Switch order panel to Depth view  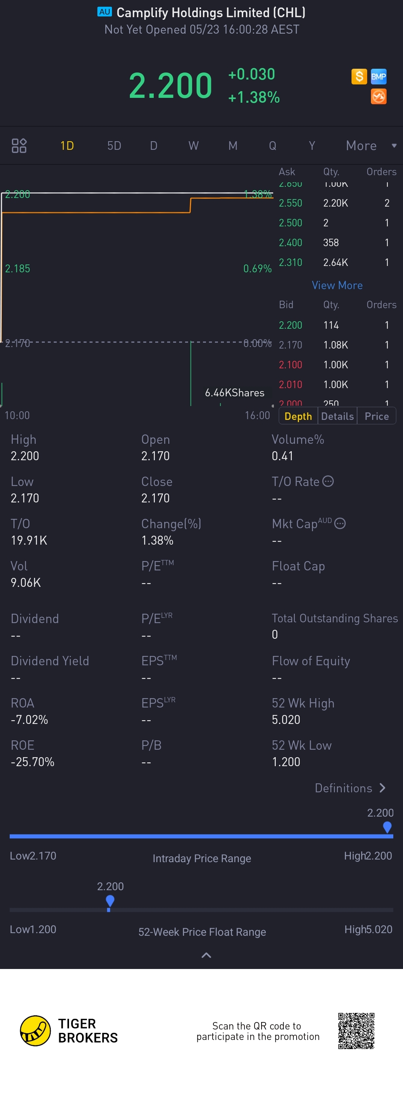pos(298,416)
